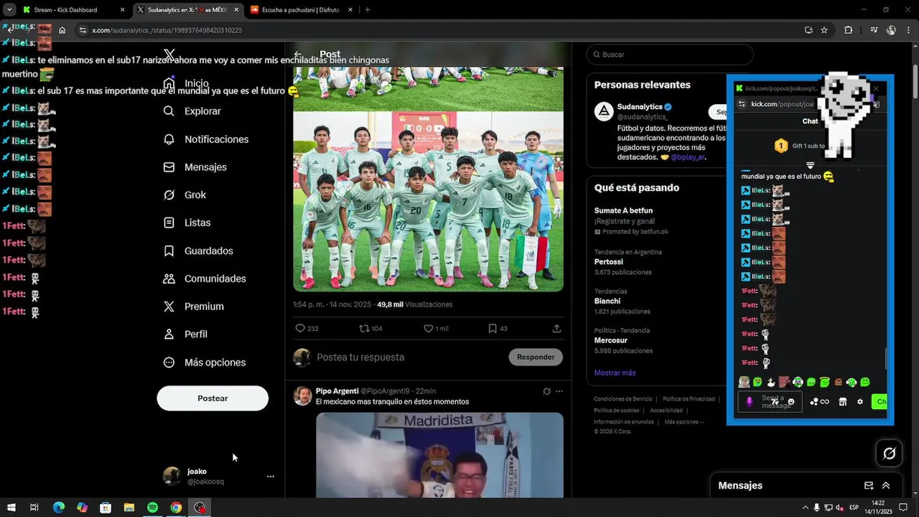Click the @bplay_ar mention link
The image size is (919, 517).
coord(689,157)
